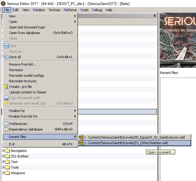Expand the Weapons tree node
Image resolution: width=196 pixels, height=181 pixels.
(3, 173)
